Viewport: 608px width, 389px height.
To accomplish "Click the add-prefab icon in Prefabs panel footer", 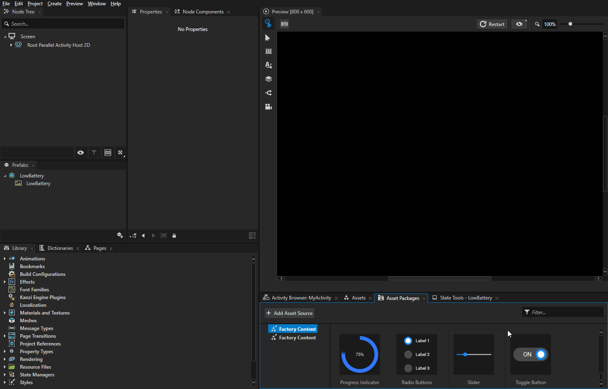I will click(x=120, y=235).
